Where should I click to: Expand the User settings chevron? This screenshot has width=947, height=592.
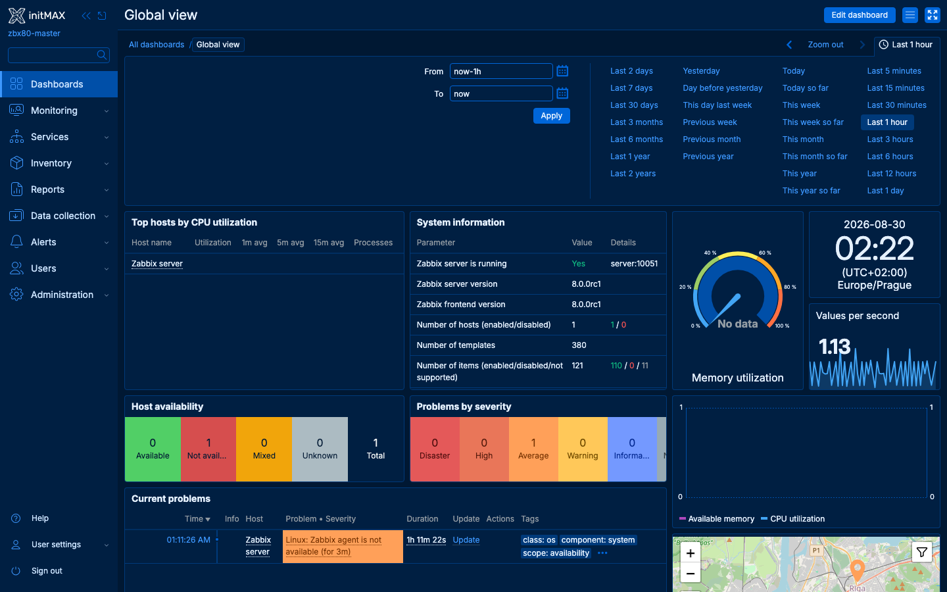pyautogui.click(x=107, y=545)
